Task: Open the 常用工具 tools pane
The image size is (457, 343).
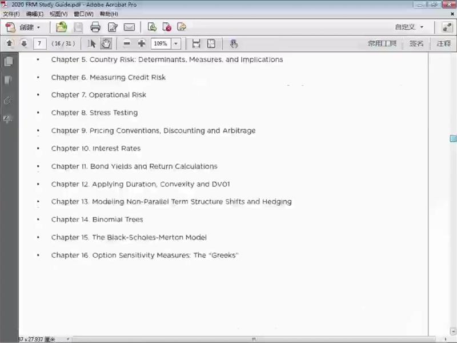Action: [x=382, y=43]
